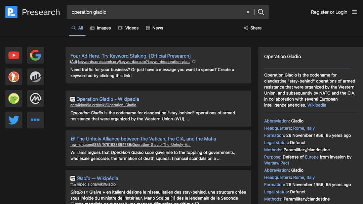Open the Your Ad Here Keyword Staking link
Screen dimensions: 363x204
(130, 56)
